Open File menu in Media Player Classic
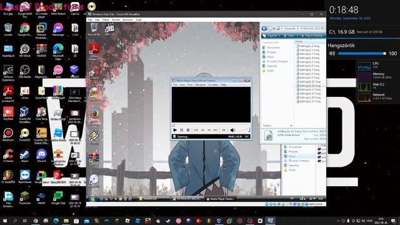The height and width of the screenshot is (225, 400). tap(175, 85)
